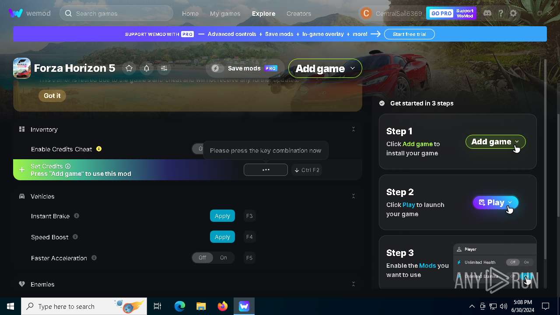Viewport: 560px width, 315px height.
Task: Click Get started in 3 steps heading
Action: 422,103
